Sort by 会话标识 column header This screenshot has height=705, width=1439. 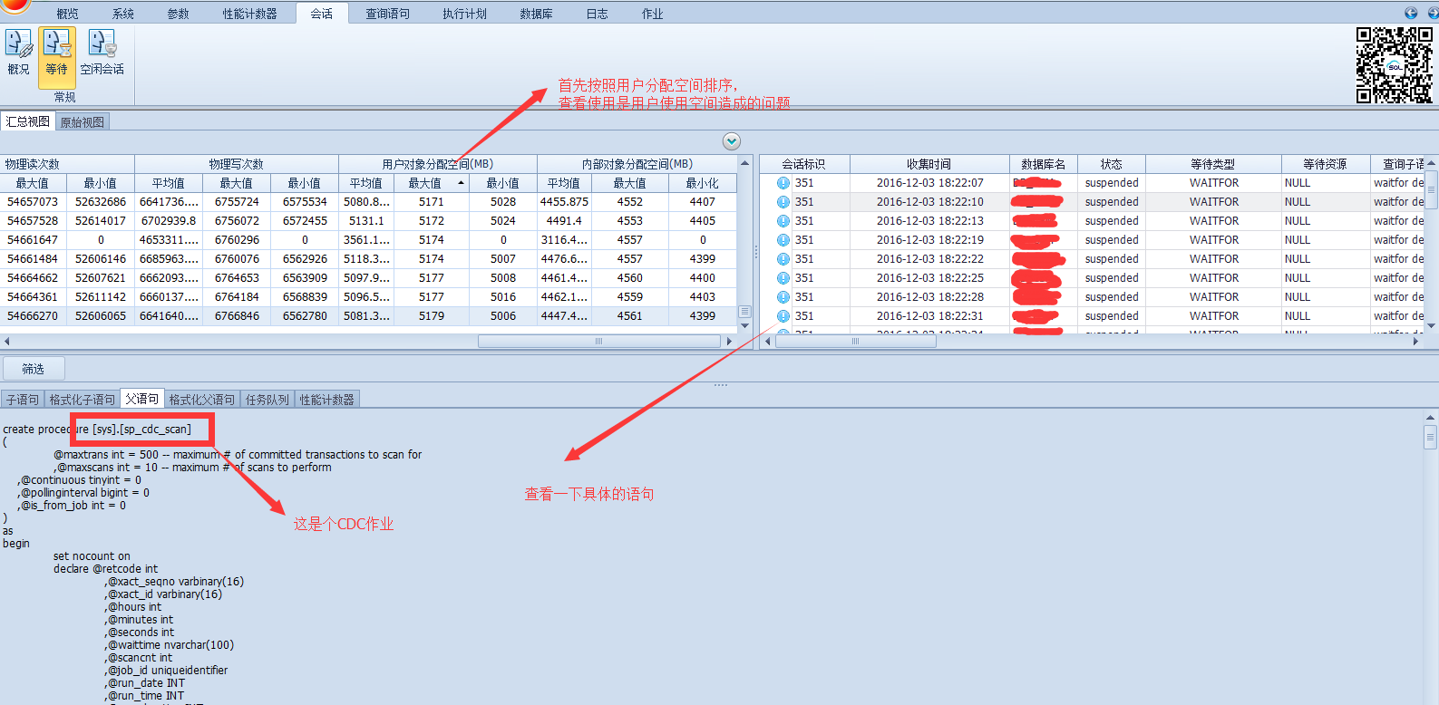804,164
